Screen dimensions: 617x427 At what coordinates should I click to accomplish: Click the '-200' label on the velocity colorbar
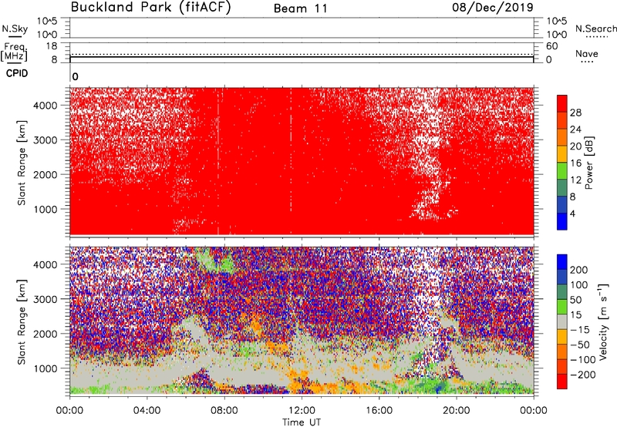pyautogui.click(x=583, y=375)
